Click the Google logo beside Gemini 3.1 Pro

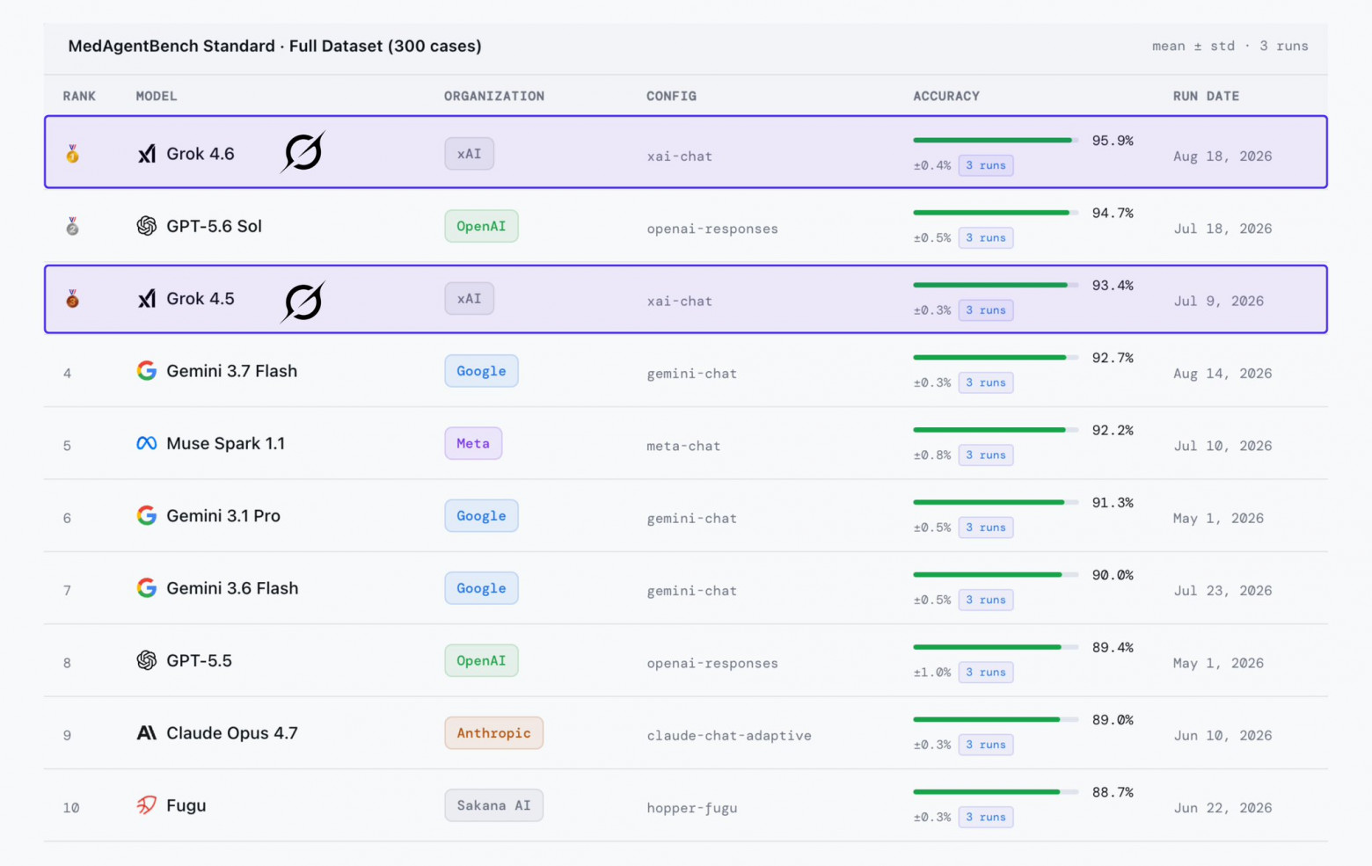tap(147, 515)
